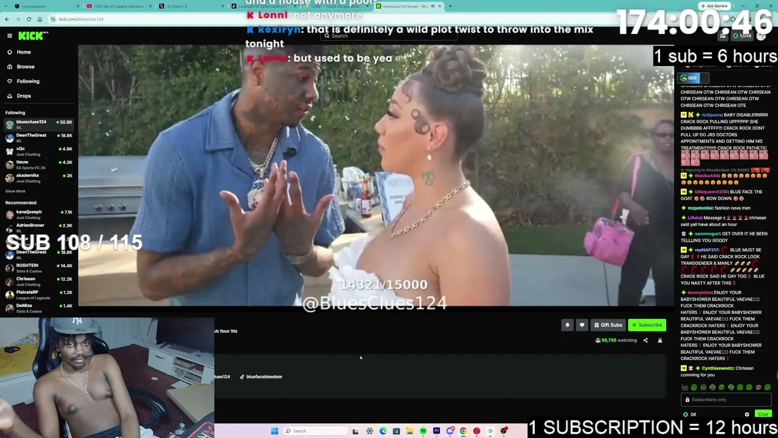
Task: Open the akademiks channel in the sidebar
Action: point(39,178)
